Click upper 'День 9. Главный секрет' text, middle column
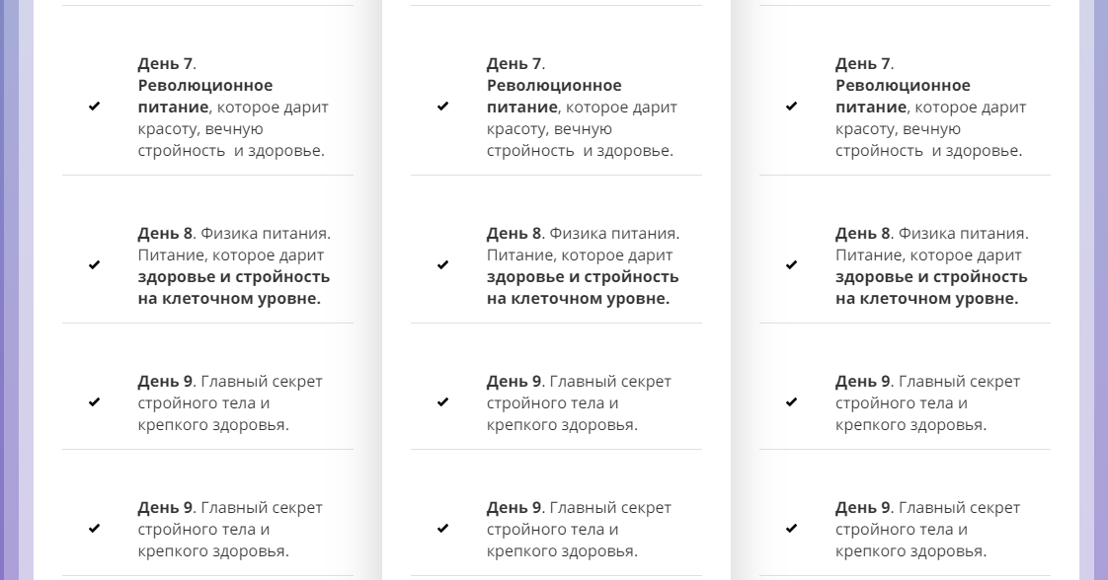 coord(579,382)
